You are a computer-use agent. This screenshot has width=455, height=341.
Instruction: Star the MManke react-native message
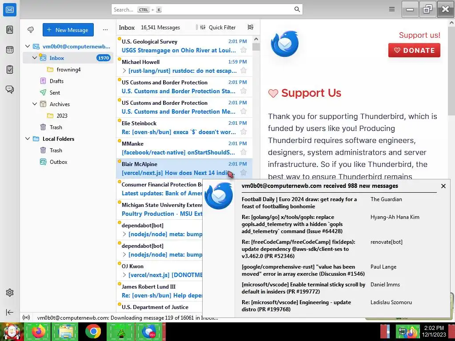pyautogui.click(x=243, y=152)
